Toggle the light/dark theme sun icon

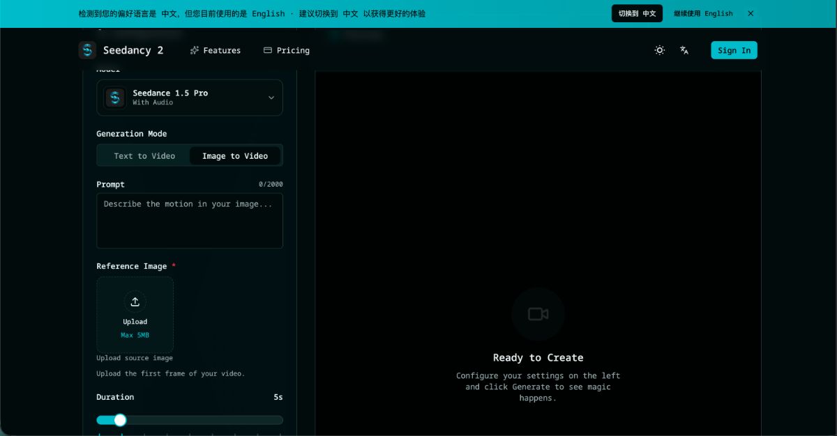(659, 50)
